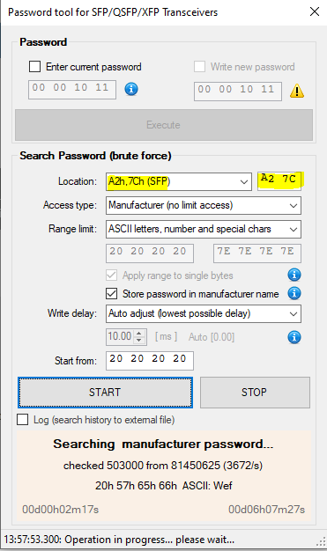This screenshot has height=551, width=327.
Task: Click the yellow warning triangle icon
Action: [297, 91]
